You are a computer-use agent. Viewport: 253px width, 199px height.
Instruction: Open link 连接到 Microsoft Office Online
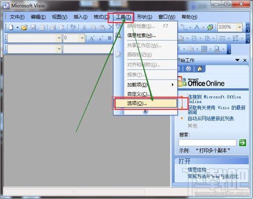click(x=214, y=99)
